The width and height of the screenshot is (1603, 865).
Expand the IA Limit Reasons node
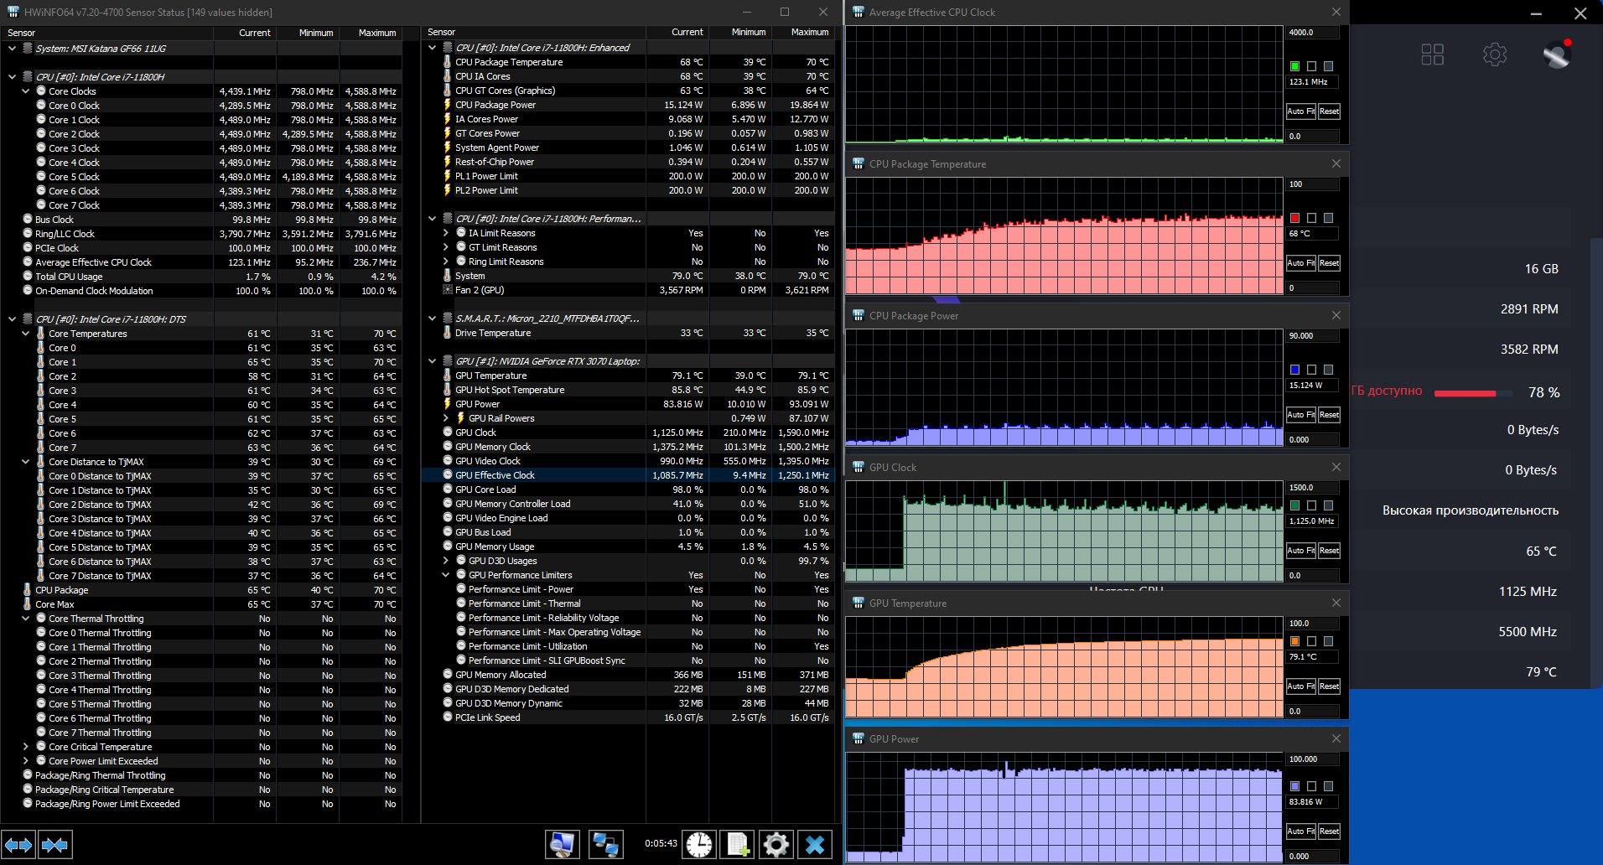pyautogui.click(x=446, y=233)
